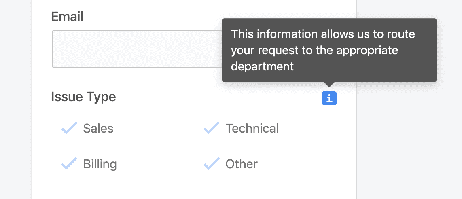Viewport: 462px width, 199px height.
Task: Select the Sales issue type label
Action: pos(98,128)
